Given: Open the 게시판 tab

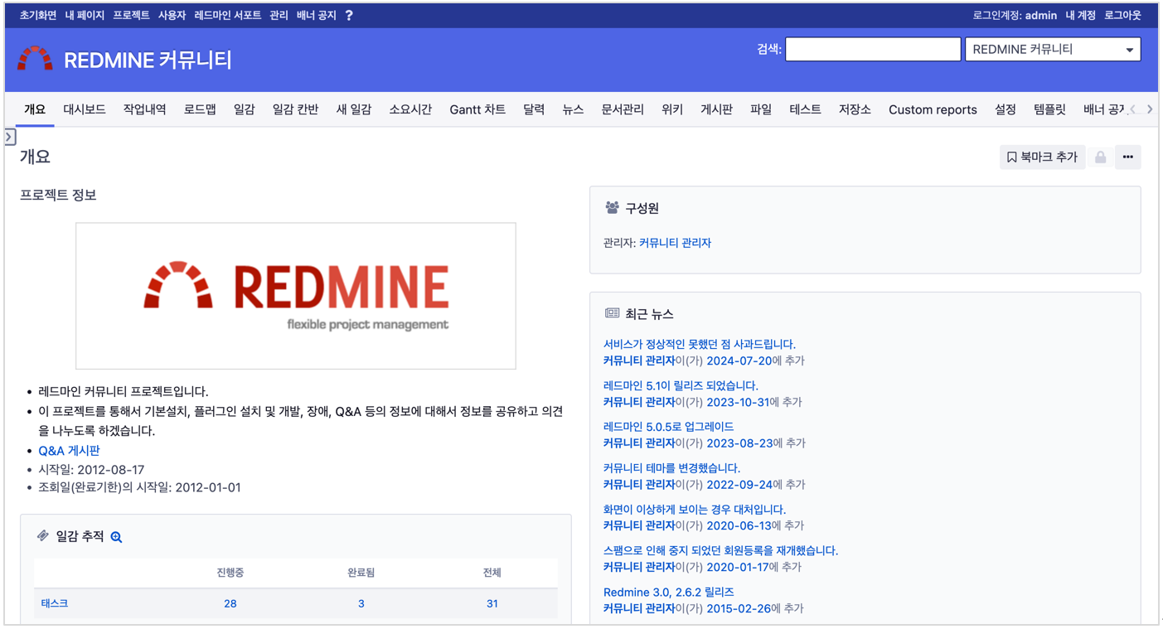Looking at the screenshot, I should (716, 109).
